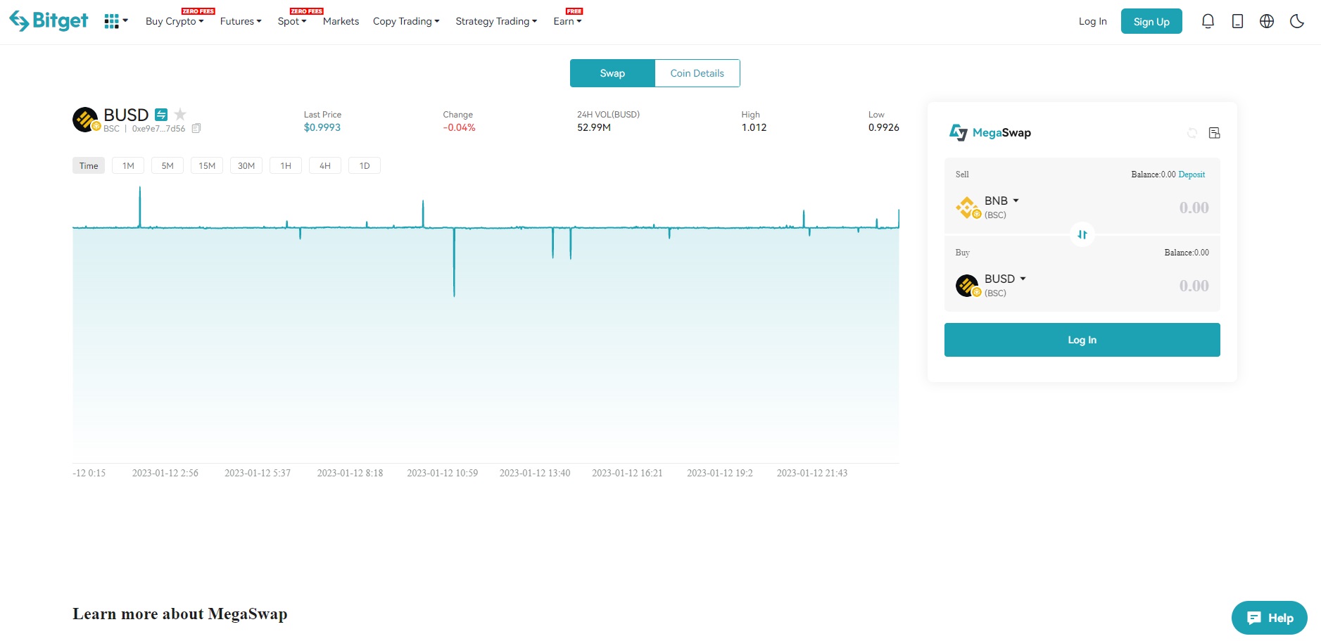Screen dimensions: 1321x641
Task: Click the mobile app download icon
Action: click(1237, 21)
